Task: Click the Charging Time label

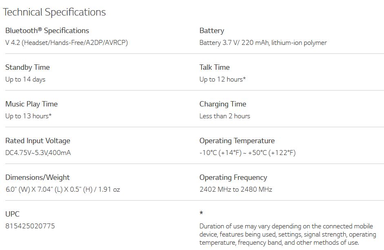Action: [223, 104]
